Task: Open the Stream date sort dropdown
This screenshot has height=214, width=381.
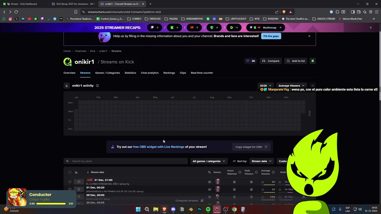Action: [261, 161]
